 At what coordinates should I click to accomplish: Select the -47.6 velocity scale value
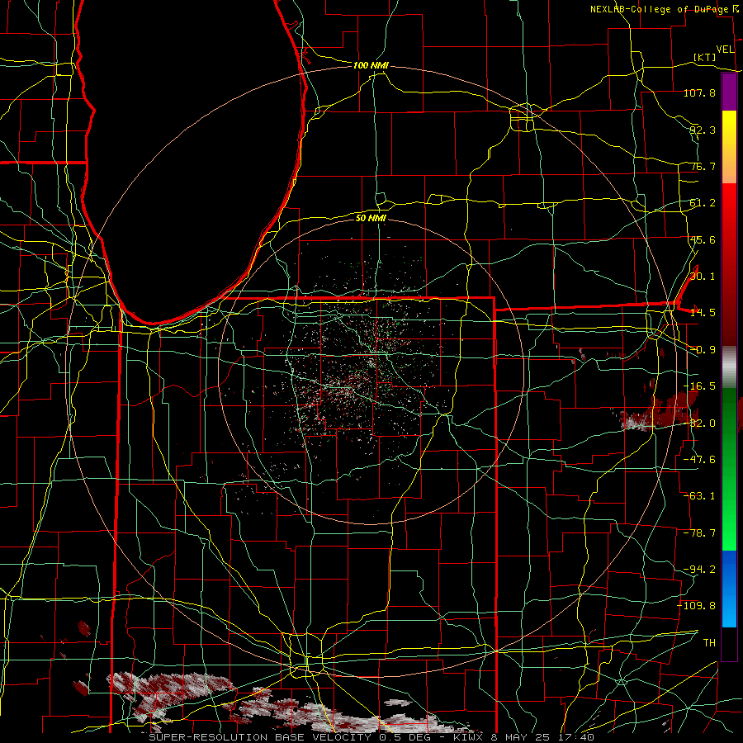click(699, 460)
